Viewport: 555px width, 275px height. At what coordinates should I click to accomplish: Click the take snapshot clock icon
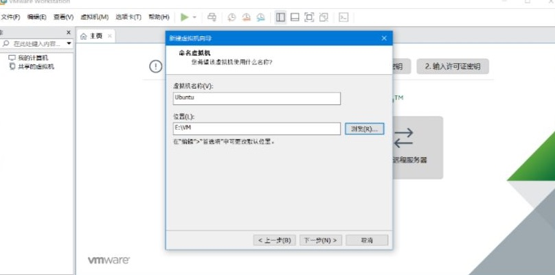tap(231, 17)
